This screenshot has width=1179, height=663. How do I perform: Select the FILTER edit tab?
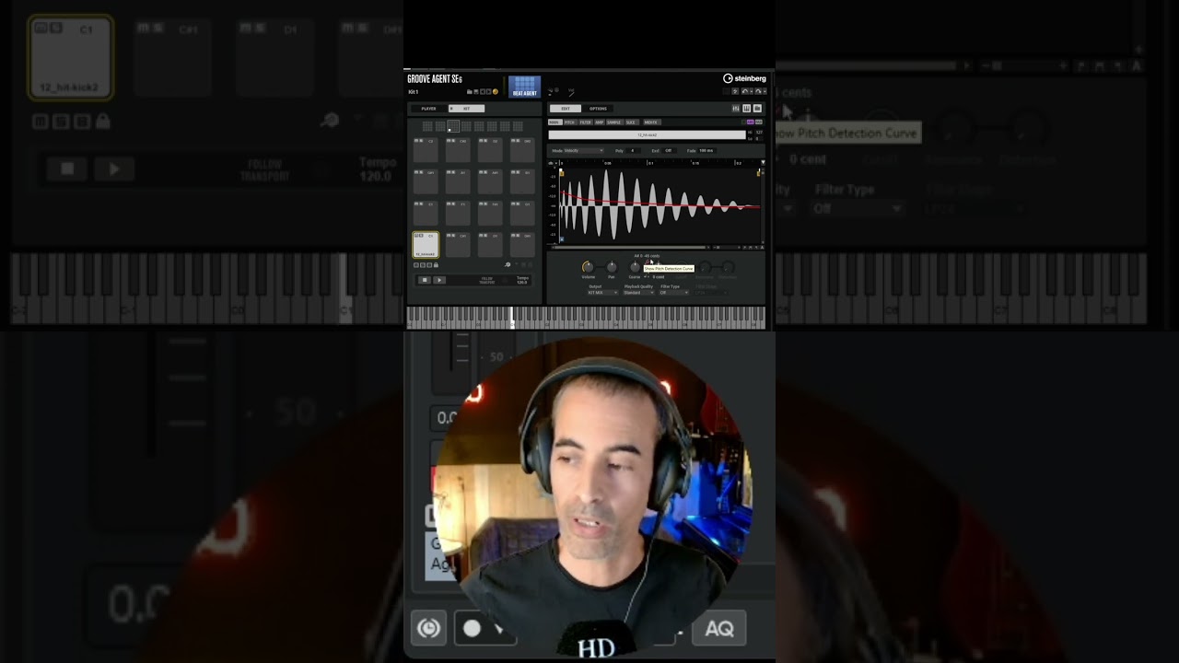pos(586,122)
